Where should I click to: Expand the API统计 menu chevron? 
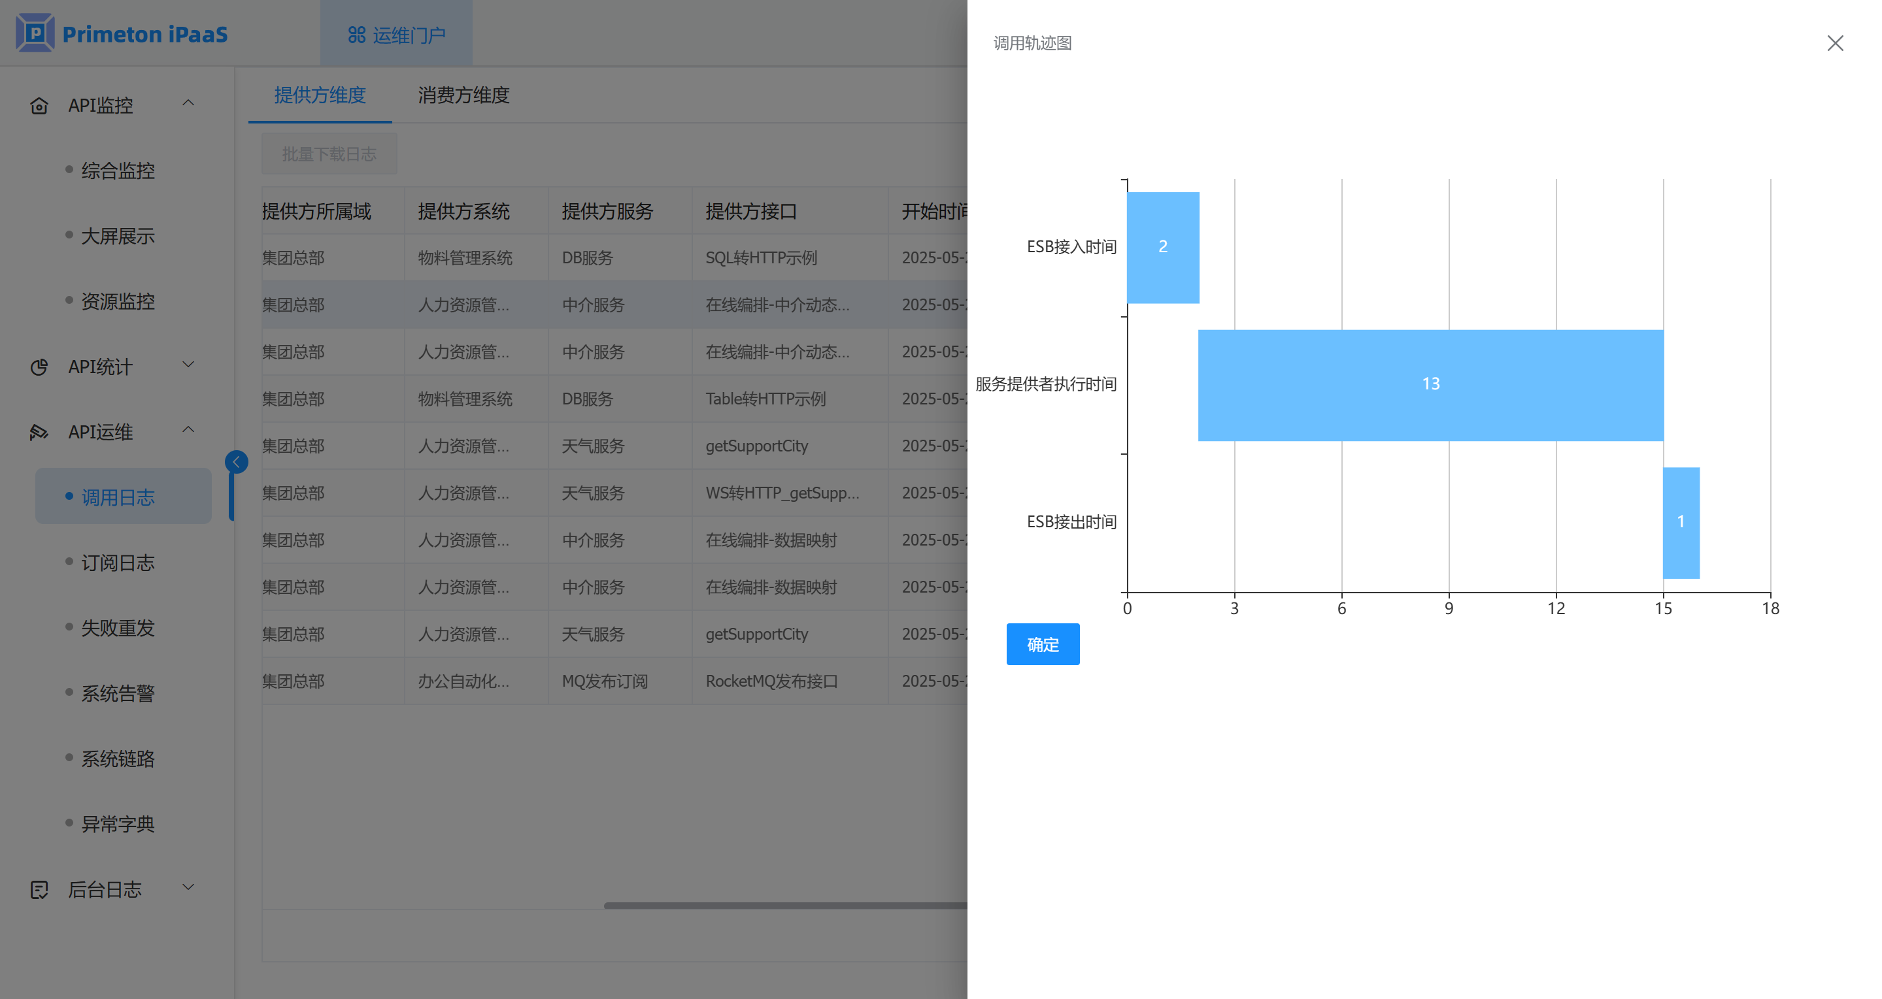(x=188, y=365)
